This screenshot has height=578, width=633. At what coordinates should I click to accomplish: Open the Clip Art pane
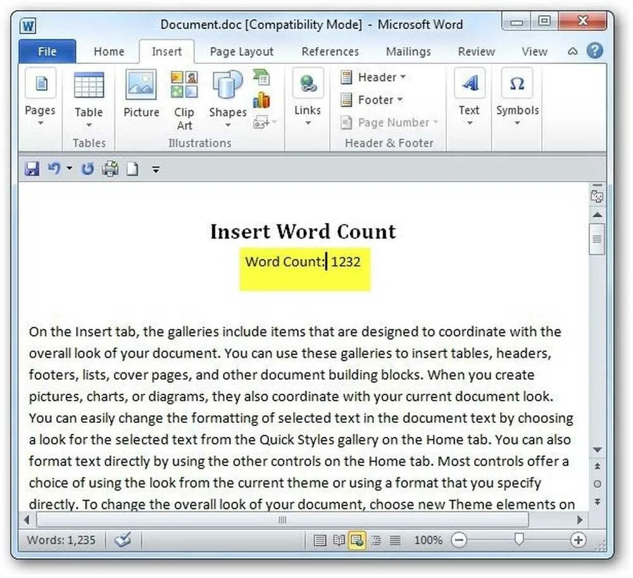[x=184, y=84]
